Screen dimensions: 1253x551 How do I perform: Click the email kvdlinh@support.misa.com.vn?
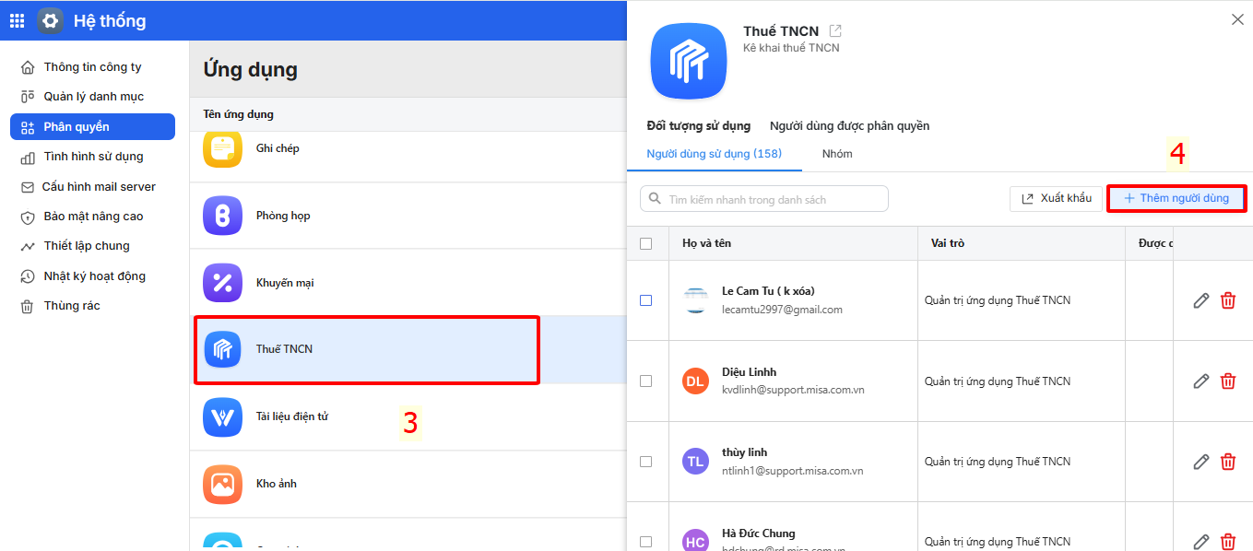click(793, 390)
